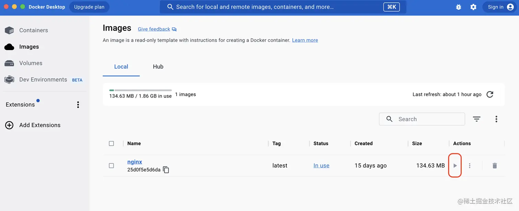Screen dimensions: 519x211
Task: Open the Docker settings gear
Action: tap(473, 7)
